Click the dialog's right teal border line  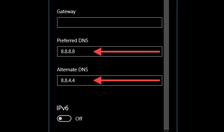point(177,66)
